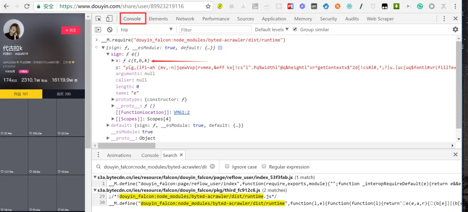Image resolution: width=468 pixels, height=212 pixels.
Task: Click the console Filter input
Action: click(216, 29)
